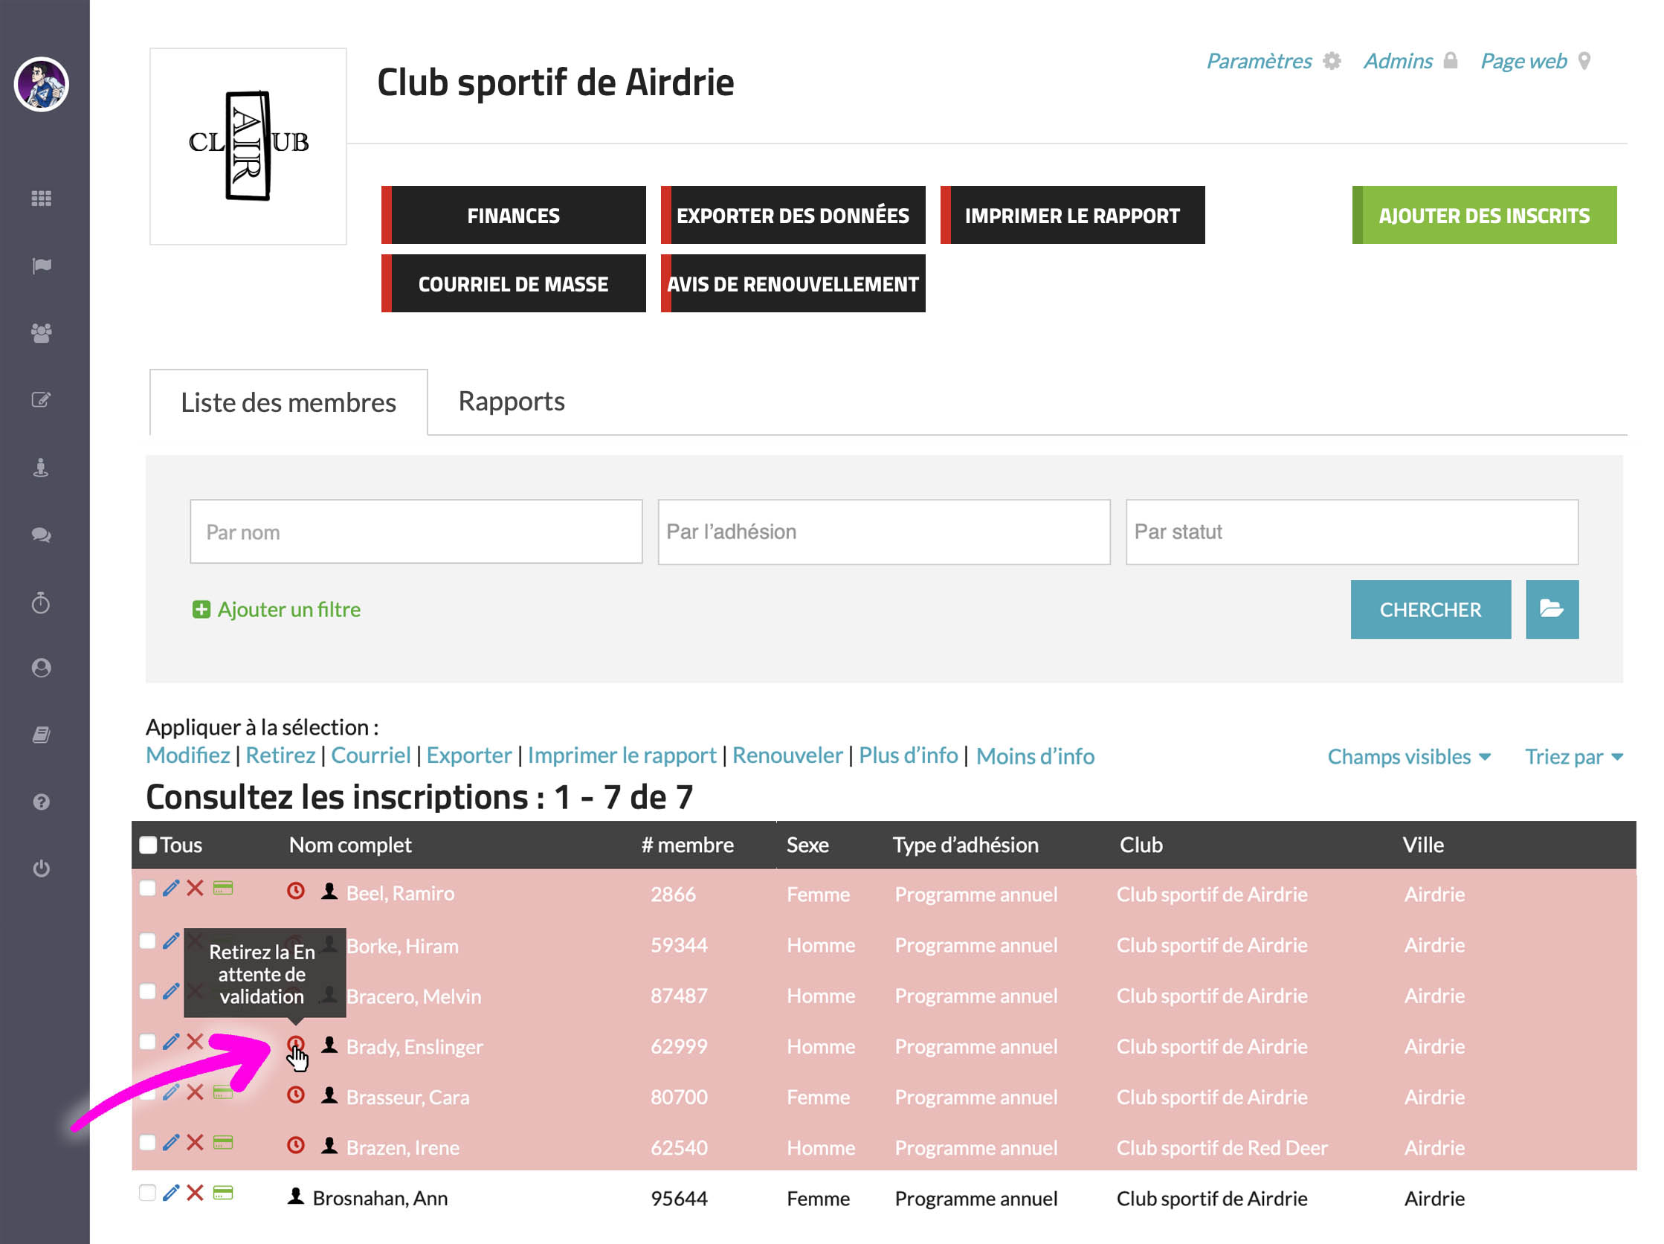Expand the Champs visibles dropdown
The height and width of the screenshot is (1244, 1664).
pyautogui.click(x=1408, y=757)
